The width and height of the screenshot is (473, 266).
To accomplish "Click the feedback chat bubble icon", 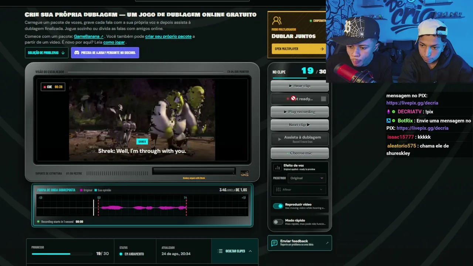I will coord(274,243).
